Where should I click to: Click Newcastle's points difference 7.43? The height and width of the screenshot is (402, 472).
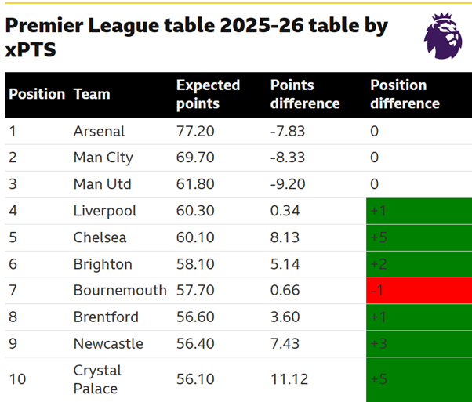pos(285,344)
